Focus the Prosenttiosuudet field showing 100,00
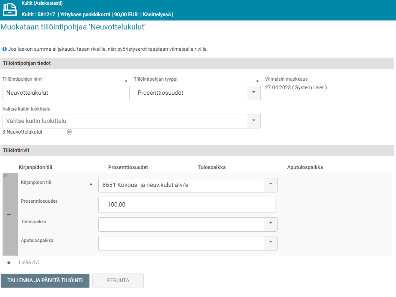This screenshot has height=297, width=396. [x=186, y=205]
